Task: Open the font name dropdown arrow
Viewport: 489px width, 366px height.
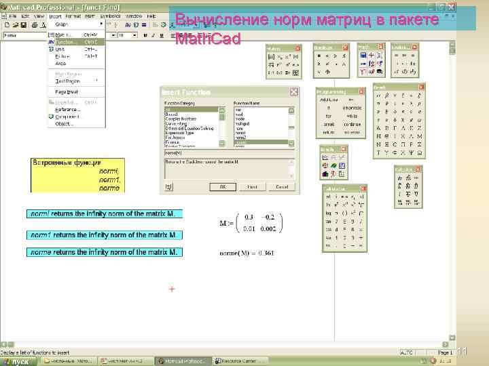Action: [x=113, y=35]
